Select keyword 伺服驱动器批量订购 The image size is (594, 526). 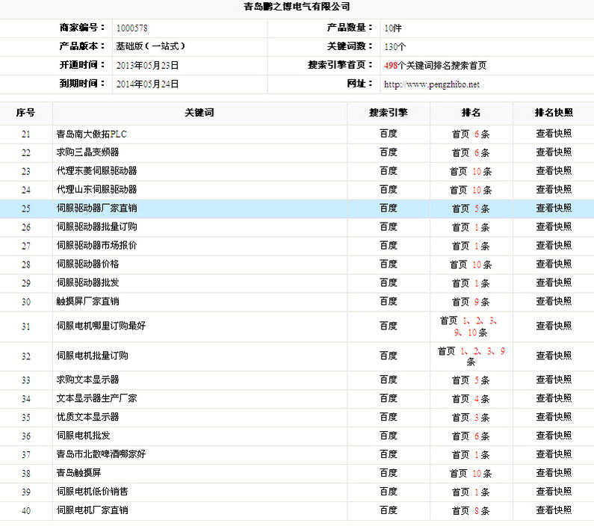pos(96,226)
